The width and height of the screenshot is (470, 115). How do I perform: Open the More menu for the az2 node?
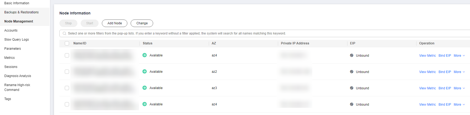pyautogui.click(x=459, y=72)
